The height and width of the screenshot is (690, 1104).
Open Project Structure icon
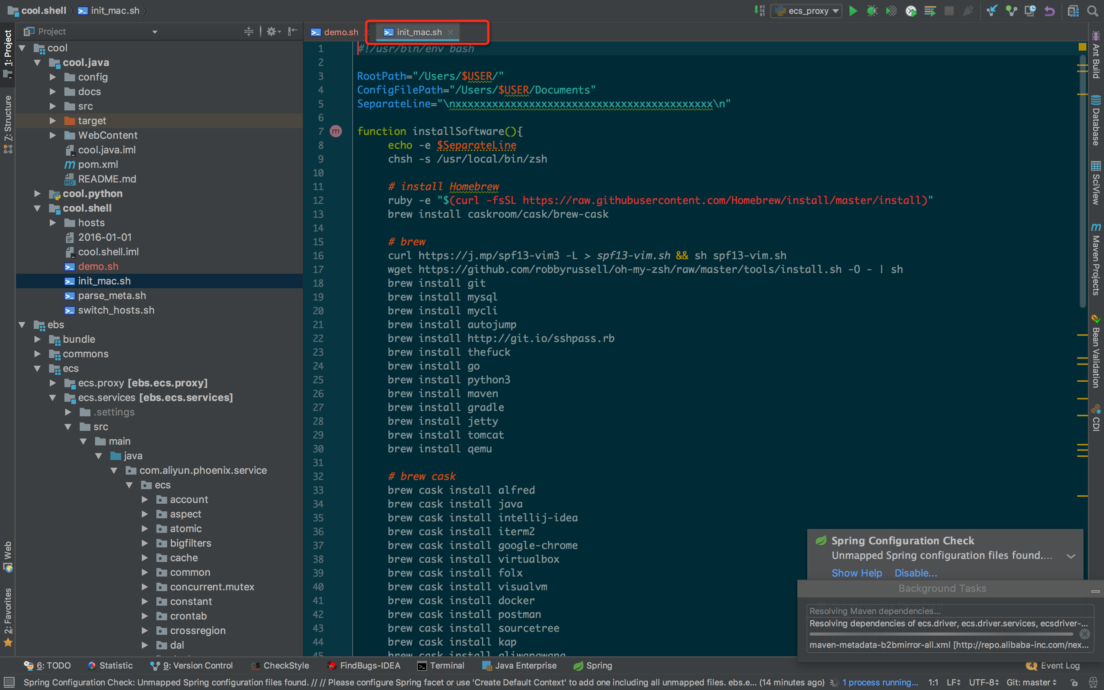point(1073,10)
